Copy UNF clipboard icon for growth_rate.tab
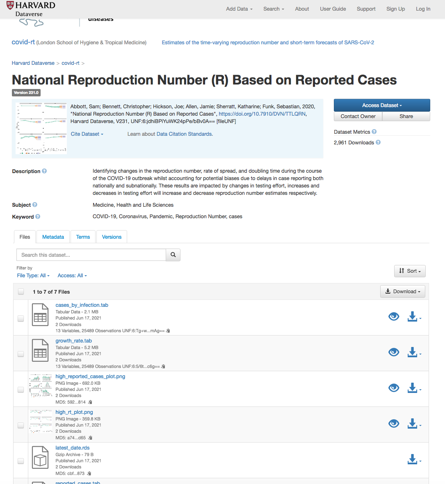 (163, 366)
